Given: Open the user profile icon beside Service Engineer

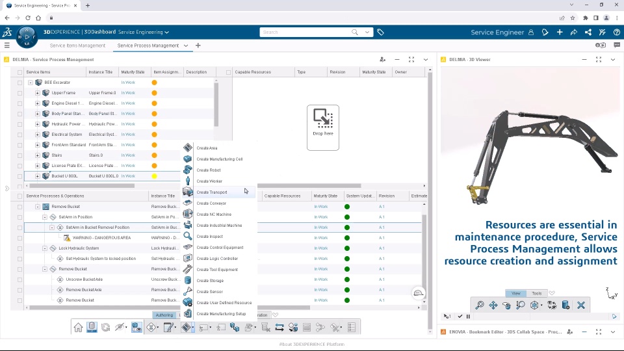Looking at the screenshot, I should pos(531,32).
